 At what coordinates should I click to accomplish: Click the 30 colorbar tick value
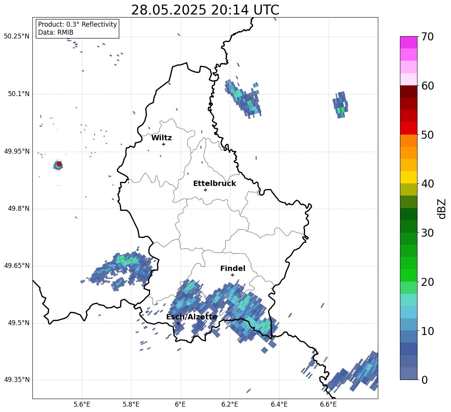(x=427, y=233)
